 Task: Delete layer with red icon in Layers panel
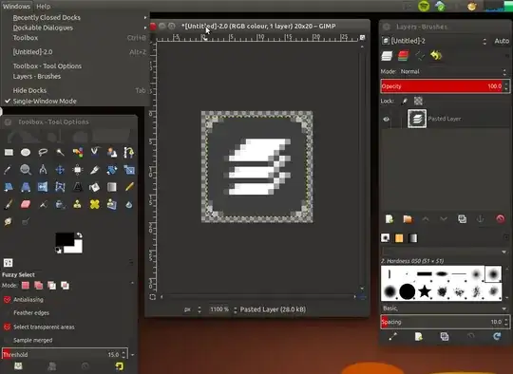(x=500, y=218)
